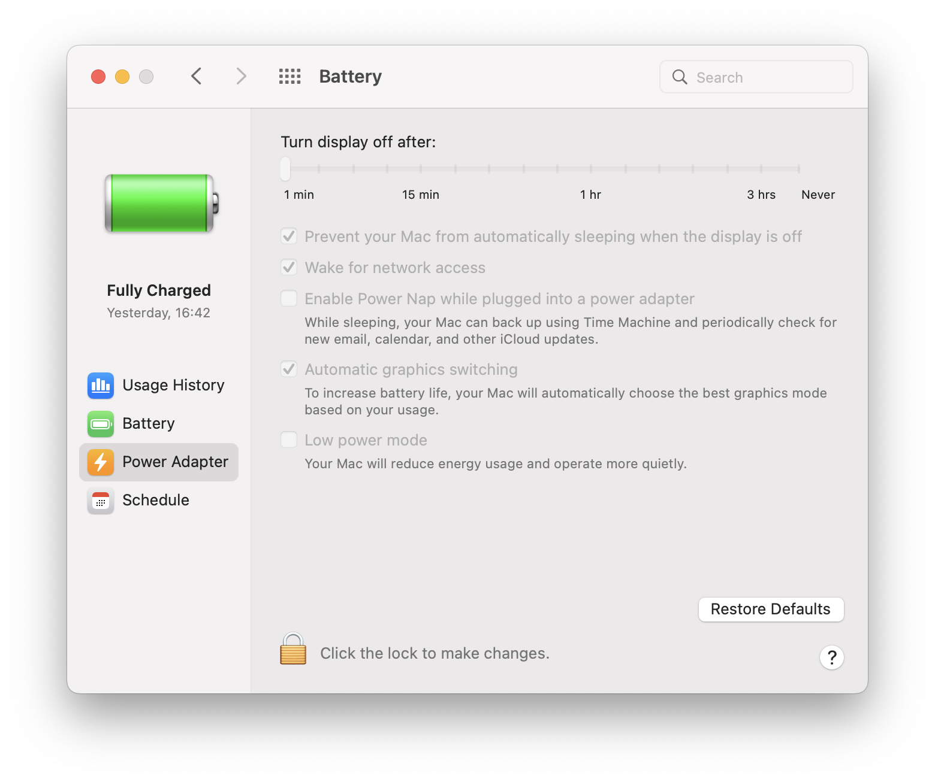Switch to the Battery pane
The image size is (935, 782).
pos(159,424)
